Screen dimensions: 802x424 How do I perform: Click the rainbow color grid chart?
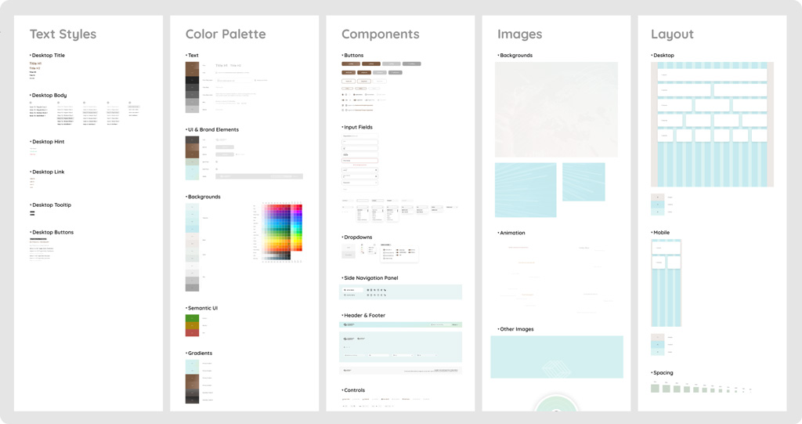[x=282, y=231]
